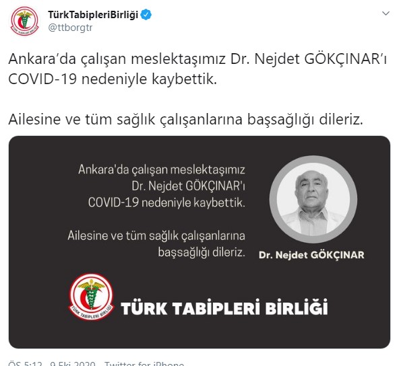Click COVID-19 nedeniyle kaybettik in the tweet text

coord(113,79)
